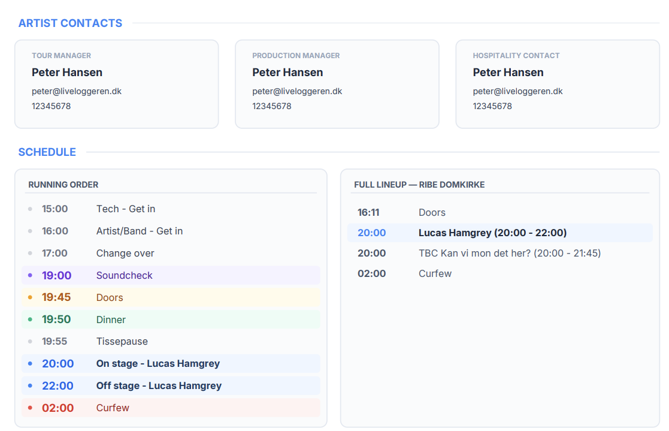Click the Hospitality Contact email address
Image resolution: width=669 pixels, height=431 pixels.
tap(517, 92)
